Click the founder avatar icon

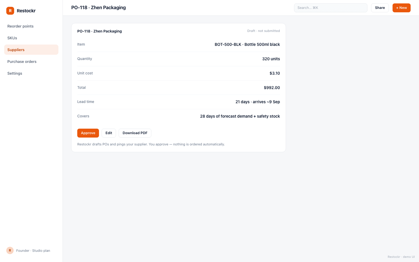(10, 250)
